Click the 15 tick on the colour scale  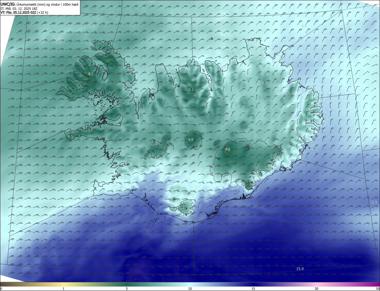(253, 289)
